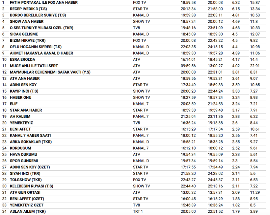The width and height of the screenshot is (270, 215).
Task: Select Show Ana Haber program title
Action: coord(27,22)
